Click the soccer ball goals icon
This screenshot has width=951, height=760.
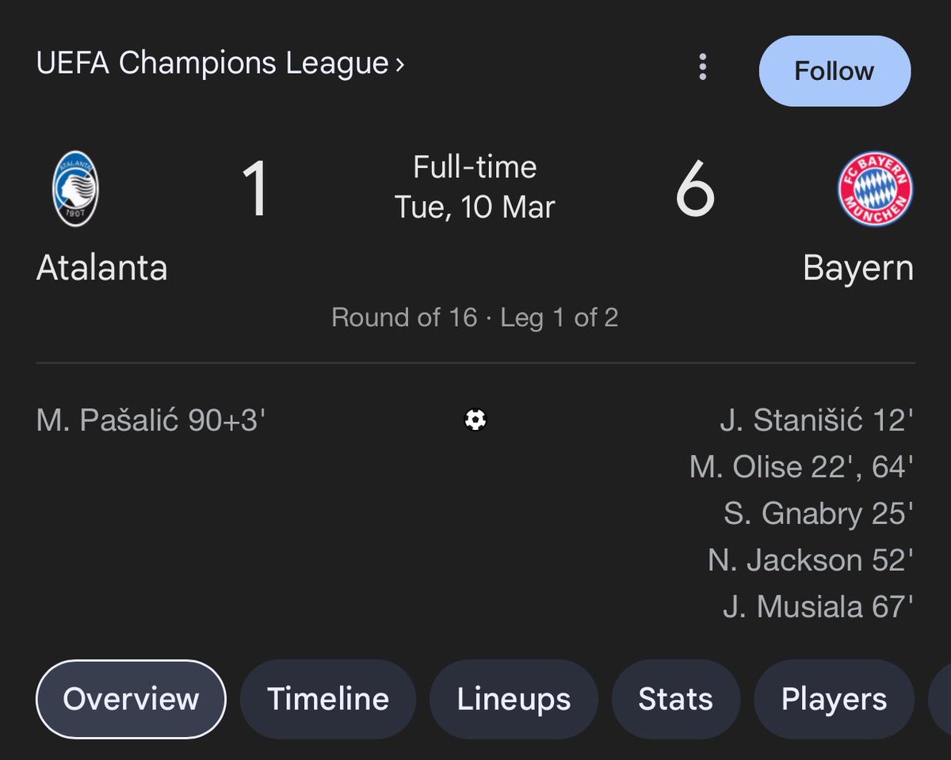475,420
